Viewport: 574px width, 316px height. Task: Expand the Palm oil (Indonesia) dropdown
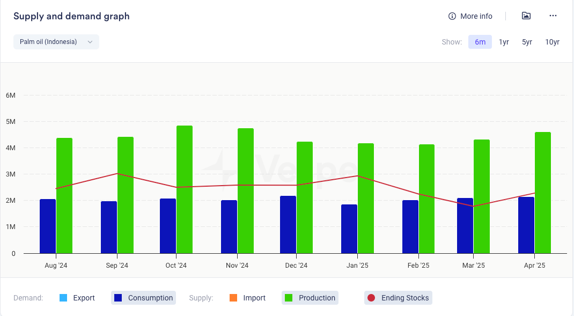(56, 42)
